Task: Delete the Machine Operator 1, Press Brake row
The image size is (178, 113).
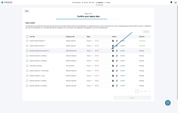Action: [113, 71]
